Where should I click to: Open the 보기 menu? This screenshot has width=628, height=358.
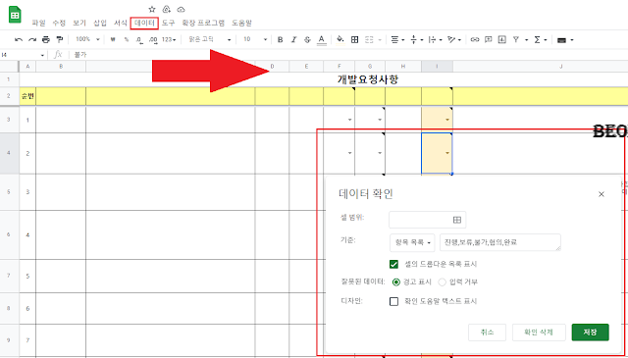click(79, 24)
